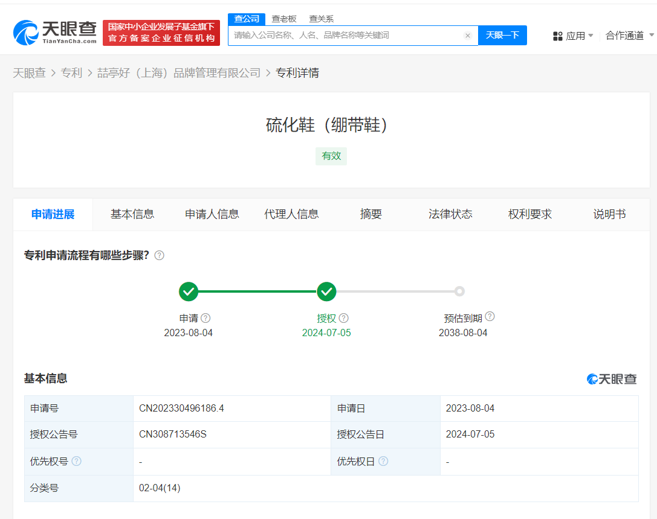
Task: Switch to the 申请人信息 tab
Action: point(212,214)
